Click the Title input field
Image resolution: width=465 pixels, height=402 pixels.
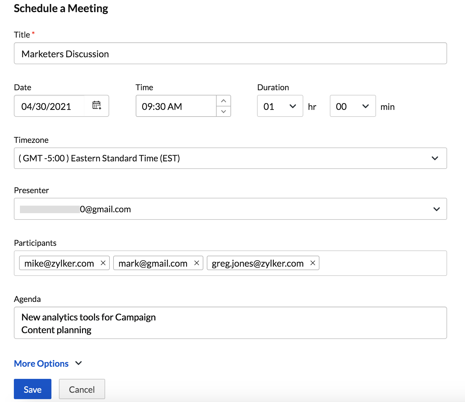click(x=230, y=54)
